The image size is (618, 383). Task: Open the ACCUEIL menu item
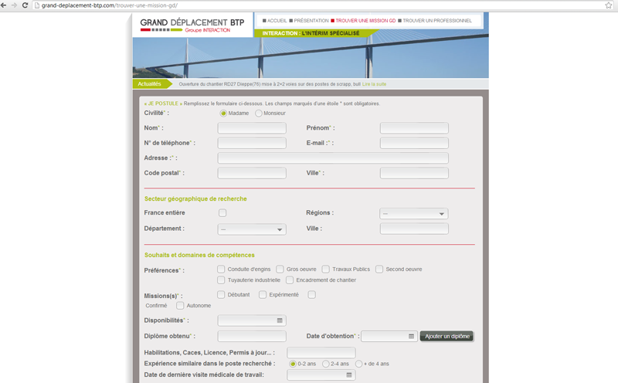click(x=275, y=21)
